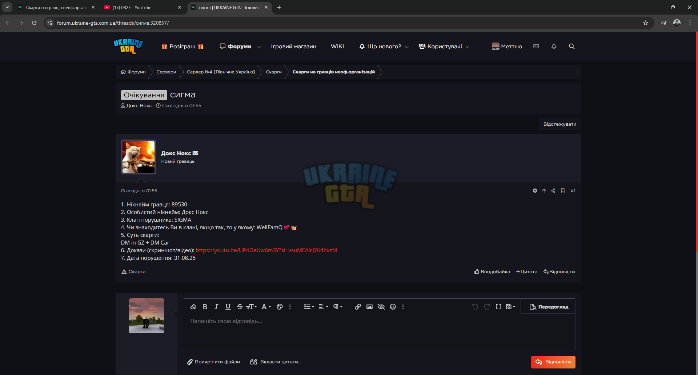Click the Скарга report link
The image size is (698, 375).
pyautogui.click(x=133, y=272)
